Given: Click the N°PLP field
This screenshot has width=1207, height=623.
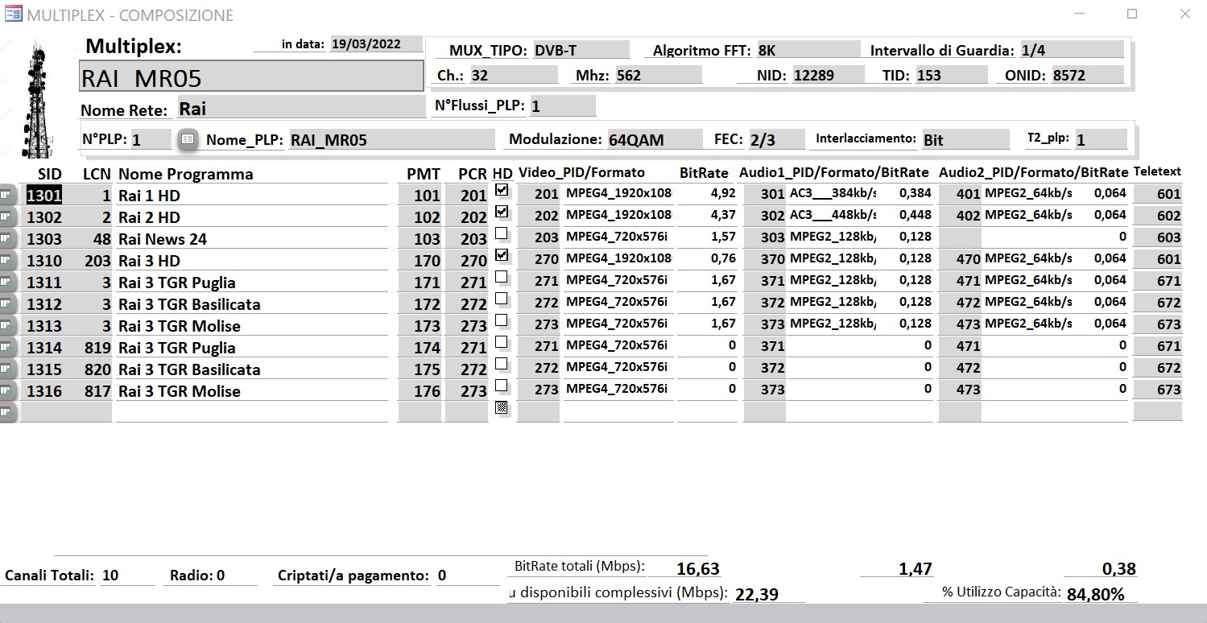Looking at the screenshot, I should click(x=151, y=139).
